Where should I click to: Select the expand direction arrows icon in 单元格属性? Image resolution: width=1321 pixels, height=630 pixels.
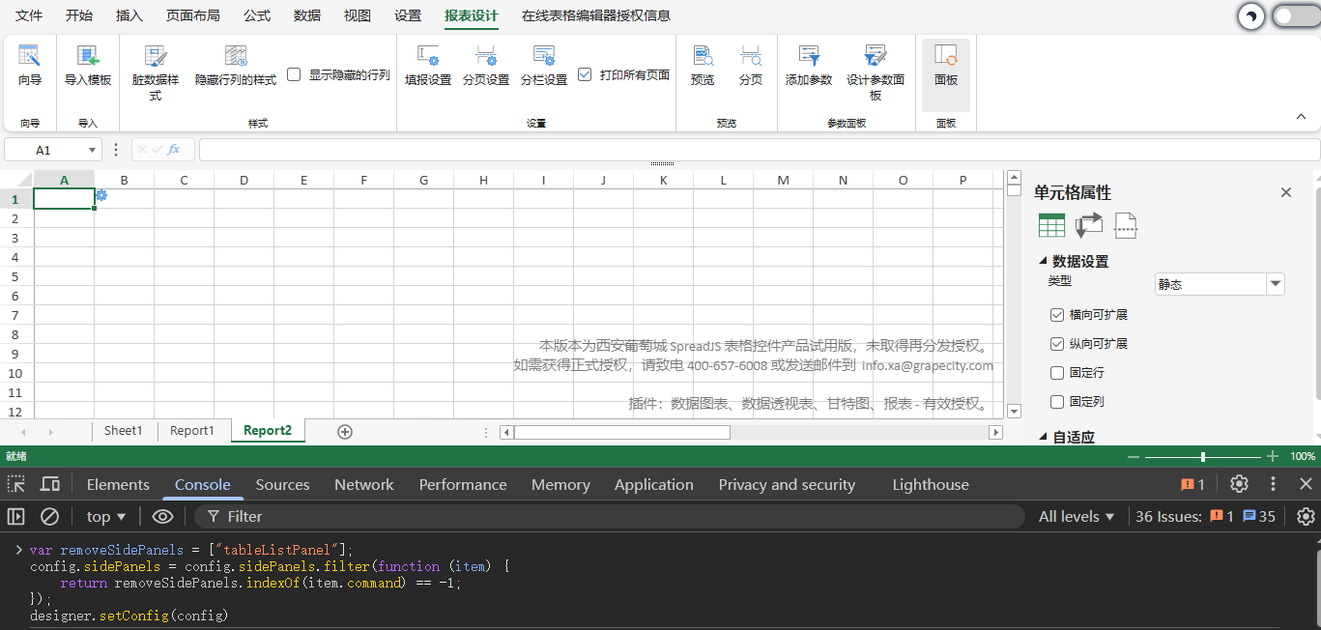pyautogui.click(x=1089, y=225)
